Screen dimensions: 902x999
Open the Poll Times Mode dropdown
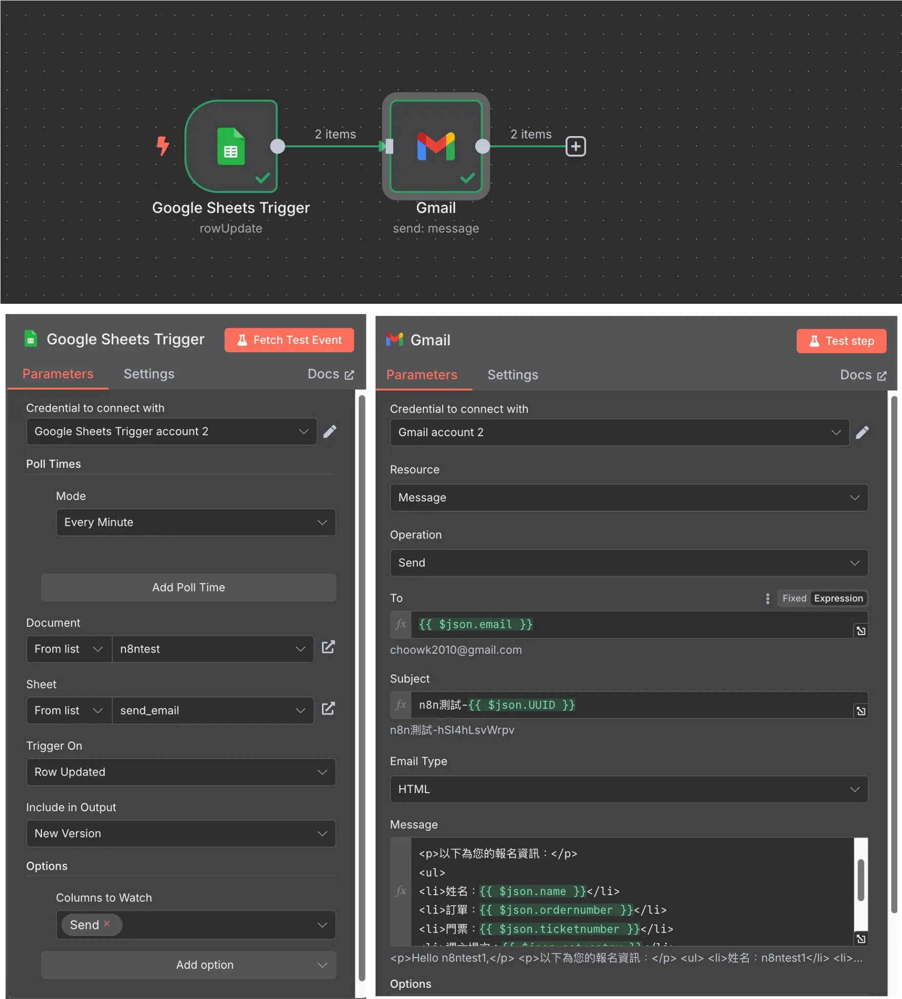[196, 522]
